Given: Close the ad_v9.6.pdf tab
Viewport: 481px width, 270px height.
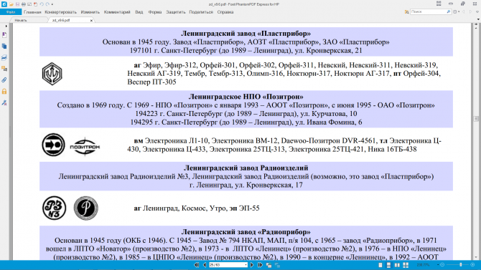Looking at the screenshot, I should 91,20.
